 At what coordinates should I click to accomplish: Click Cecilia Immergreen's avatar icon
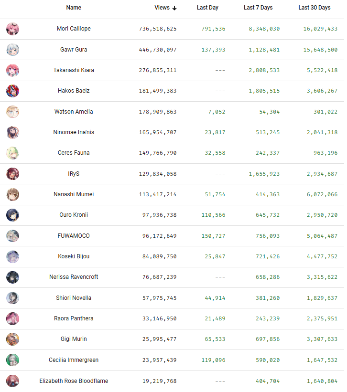pyautogui.click(x=13, y=360)
